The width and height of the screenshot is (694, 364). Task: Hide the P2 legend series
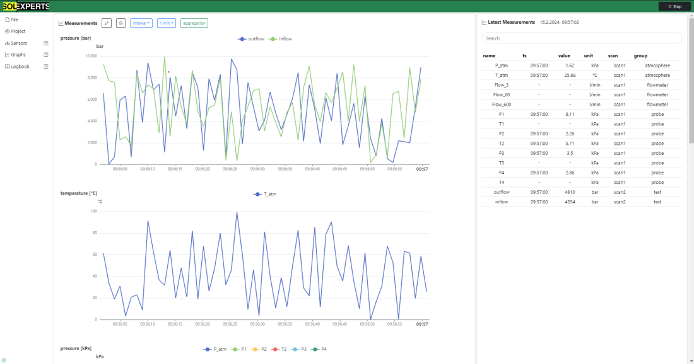click(259, 349)
